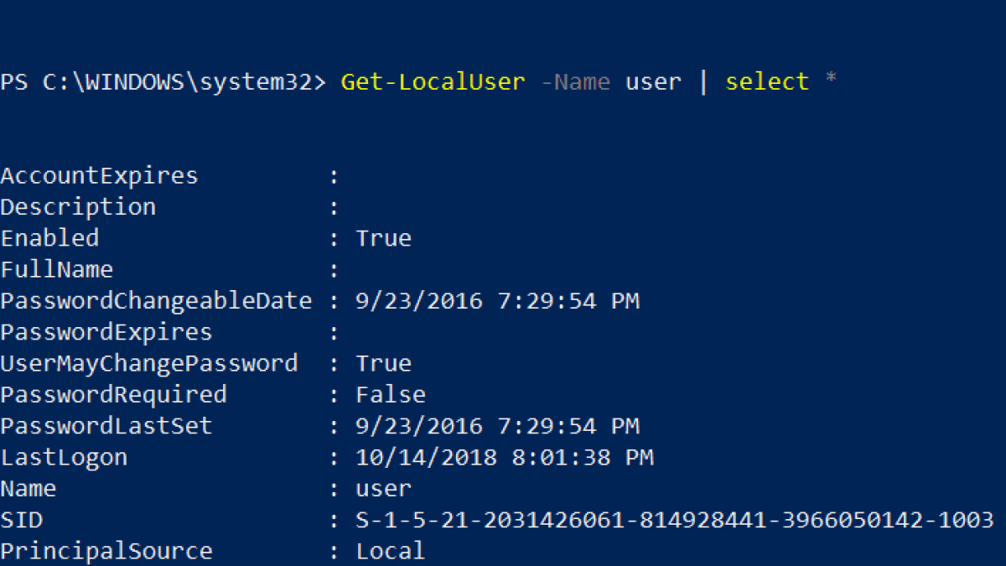Click the PasswordLastSet date value
Viewport: 1006px width, 566px height.
(498, 426)
